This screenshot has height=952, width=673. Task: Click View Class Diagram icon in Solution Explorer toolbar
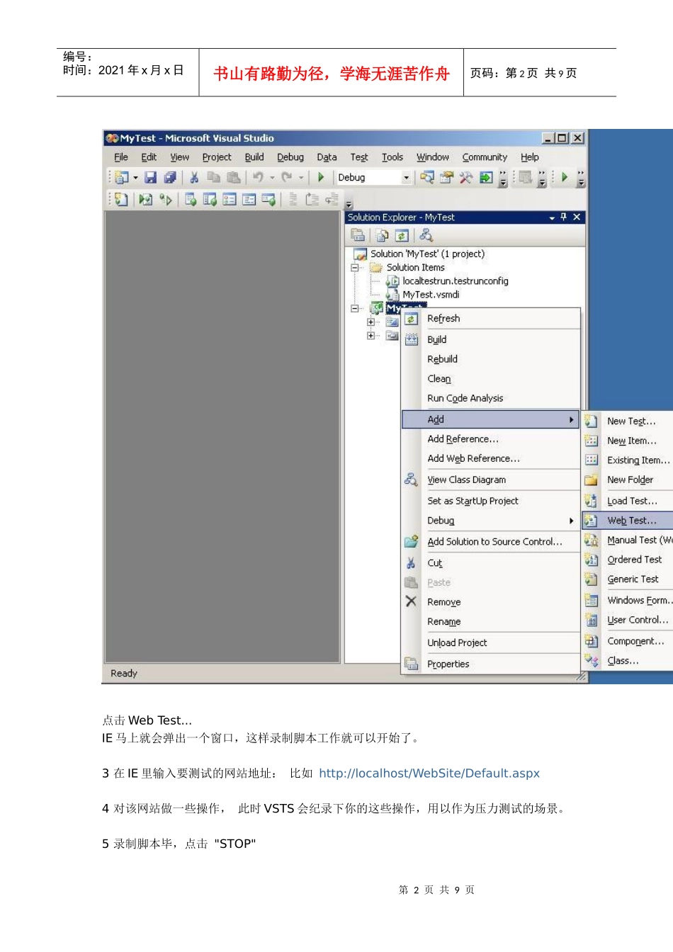(x=426, y=235)
